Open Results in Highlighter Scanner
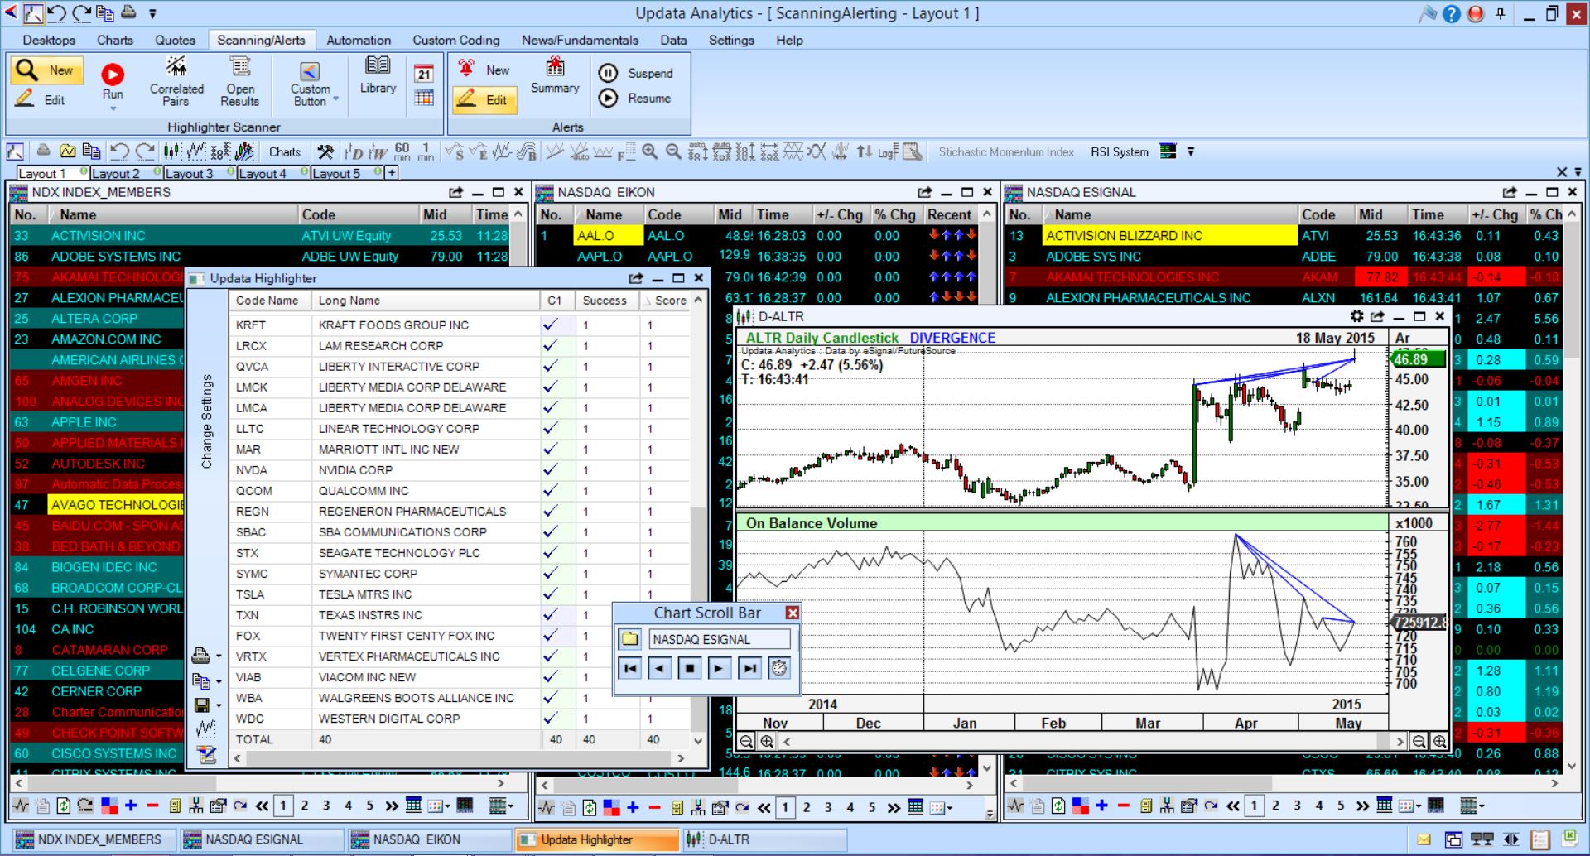The width and height of the screenshot is (1590, 856). pyautogui.click(x=239, y=82)
